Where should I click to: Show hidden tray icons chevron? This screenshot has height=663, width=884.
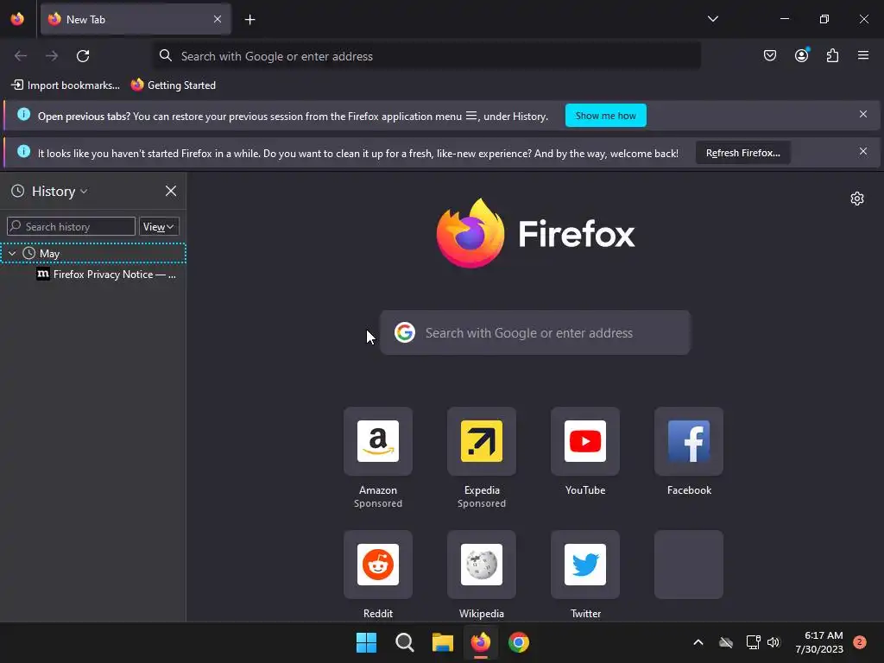coord(698,642)
